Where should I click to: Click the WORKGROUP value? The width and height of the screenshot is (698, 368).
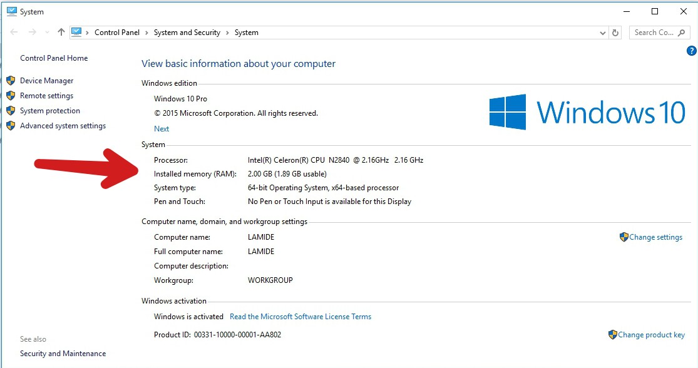[270, 280]
